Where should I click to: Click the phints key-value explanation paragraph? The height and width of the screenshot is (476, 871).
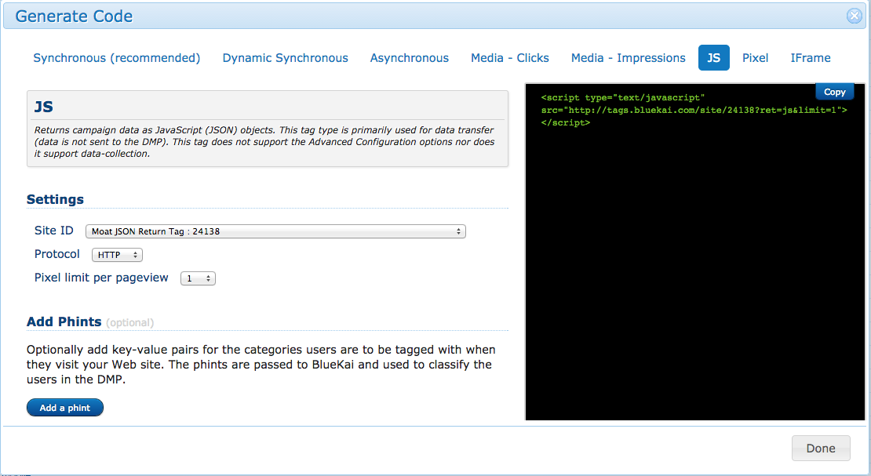261,365
